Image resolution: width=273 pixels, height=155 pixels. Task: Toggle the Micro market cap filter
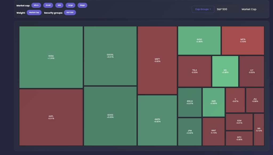[36, 5]
